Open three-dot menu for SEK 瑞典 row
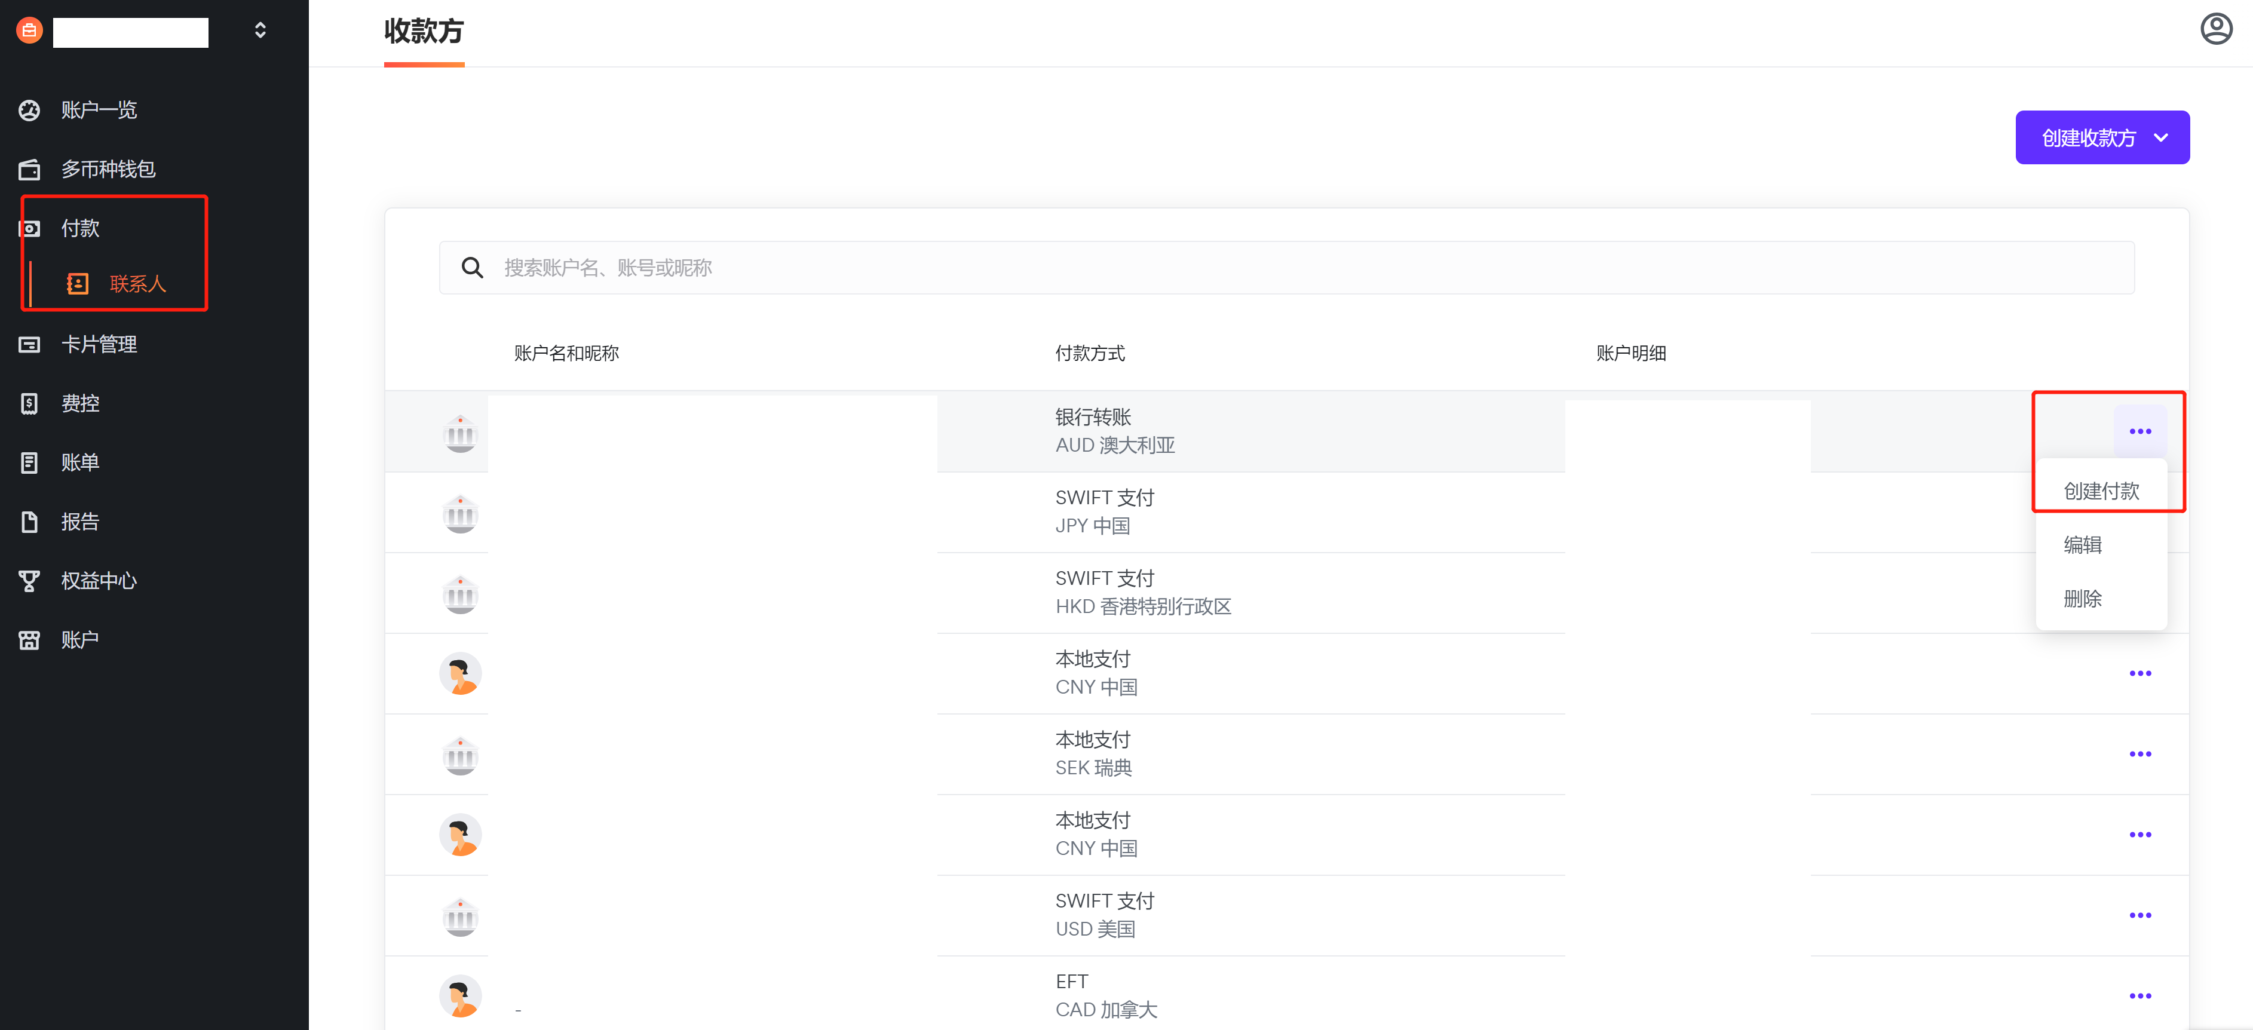Image resolution: width=2253 pixels, height=1030 pixels. tap(2139, 755)
